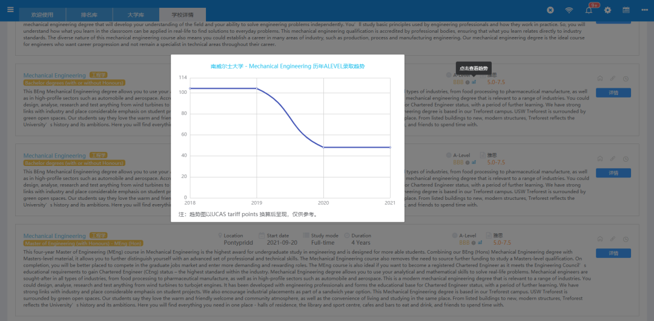Click trend chart icon on middle Bachelor course card
This screenshot has height=321, width=654.
[x=474, y=162]
